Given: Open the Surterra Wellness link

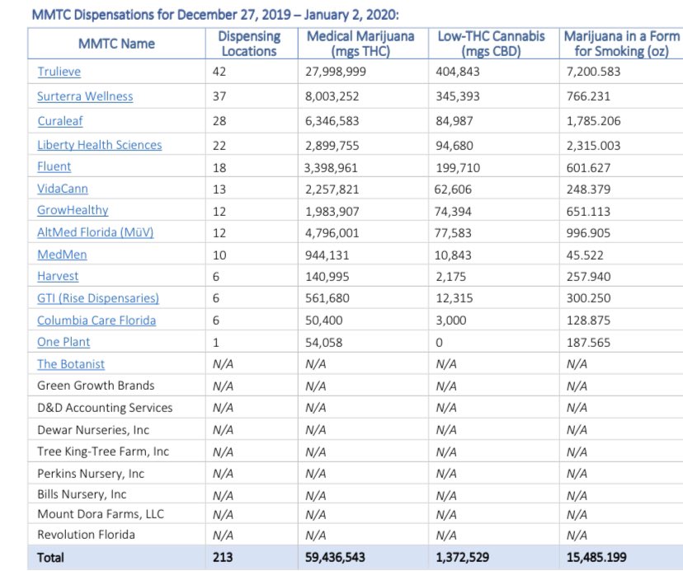Looking at the screenshot, I should 85,96.
